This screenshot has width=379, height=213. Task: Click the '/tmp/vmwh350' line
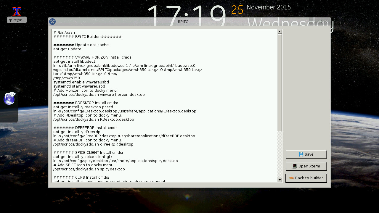tap(67, 78)
